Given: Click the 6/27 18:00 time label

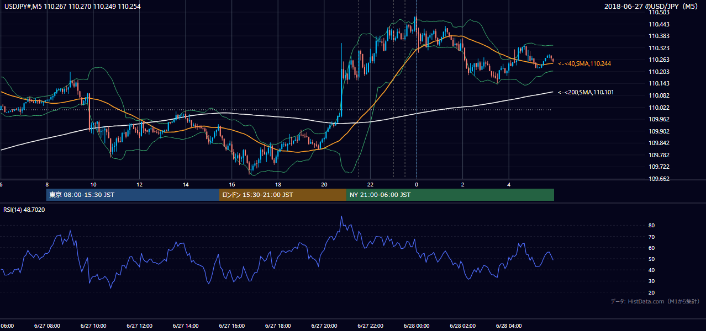Looking at the screenshot, I should 278,326.
